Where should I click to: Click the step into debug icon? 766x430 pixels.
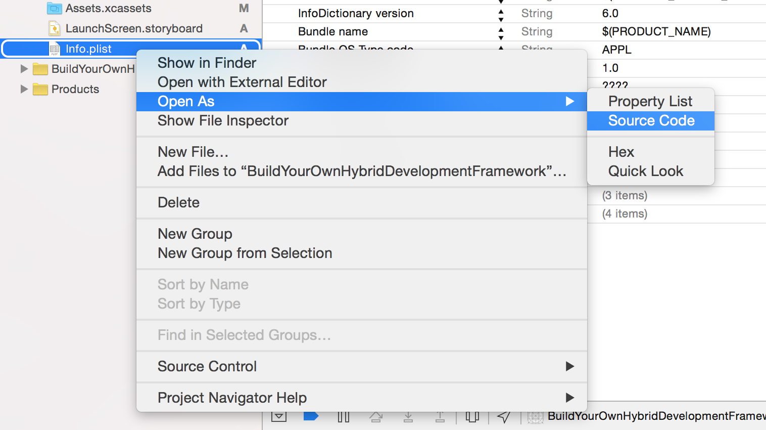point(408,416)
